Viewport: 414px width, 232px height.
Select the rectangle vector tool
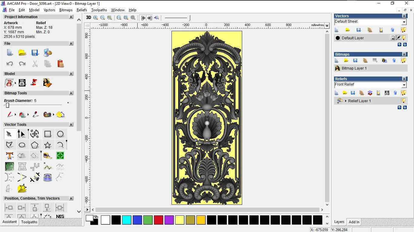48,134
